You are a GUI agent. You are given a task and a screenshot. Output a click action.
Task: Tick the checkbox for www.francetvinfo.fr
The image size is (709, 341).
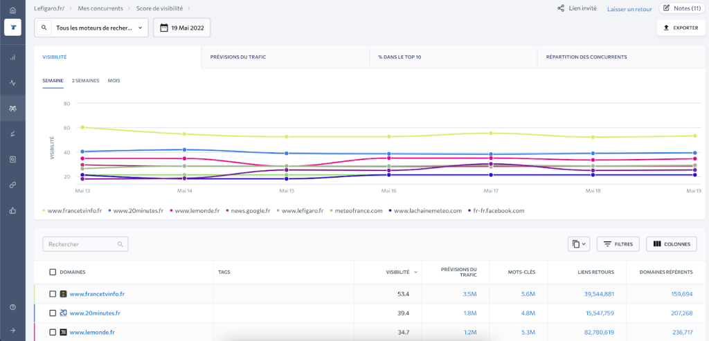pos(53,294)
